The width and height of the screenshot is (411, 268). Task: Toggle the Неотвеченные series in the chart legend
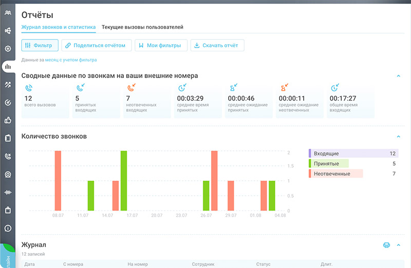(332, 174)
